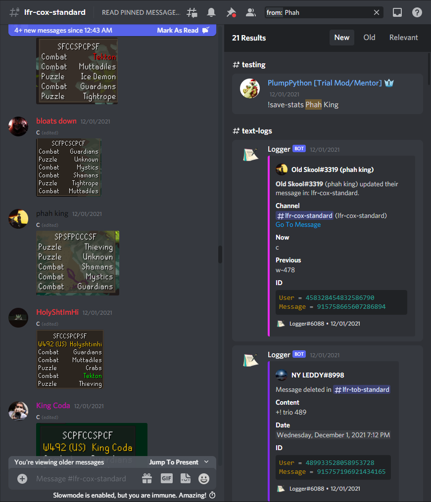431x502 pixels.
Task: Open the GIF picker
Action: (166, 479)
